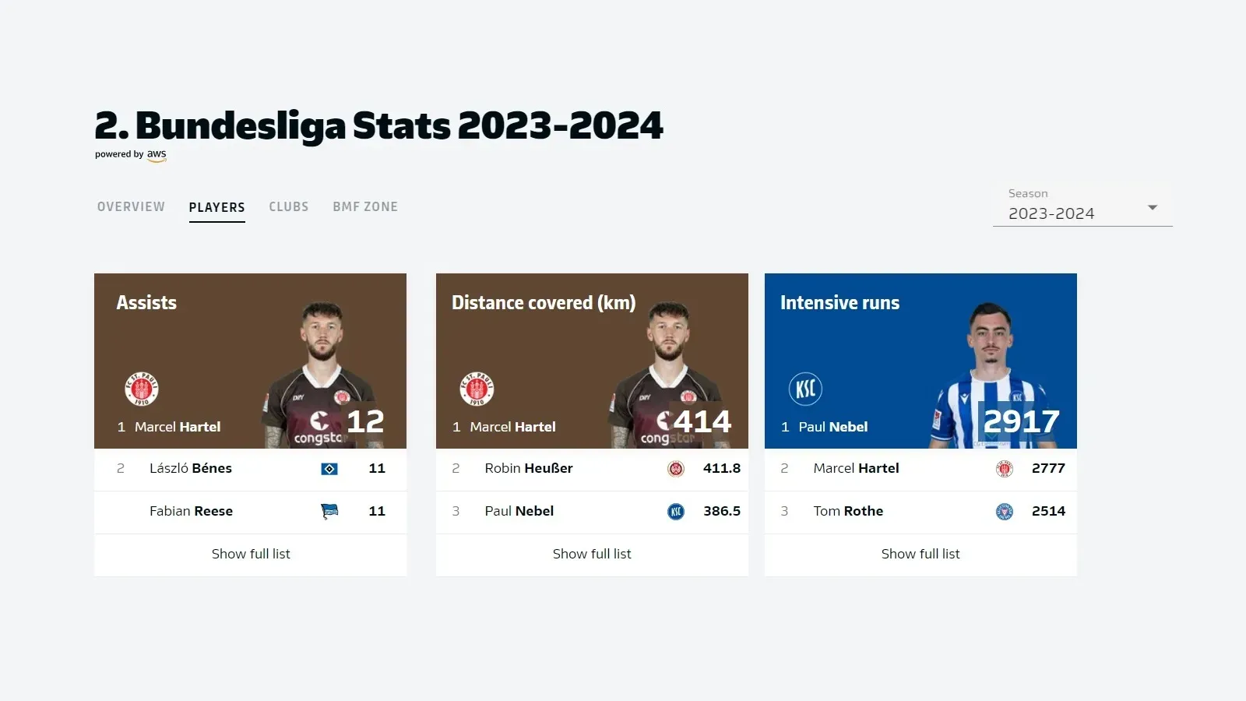Open the Clubs tab
Viewport: 1246px width, 701px height.
click(289, 207)
